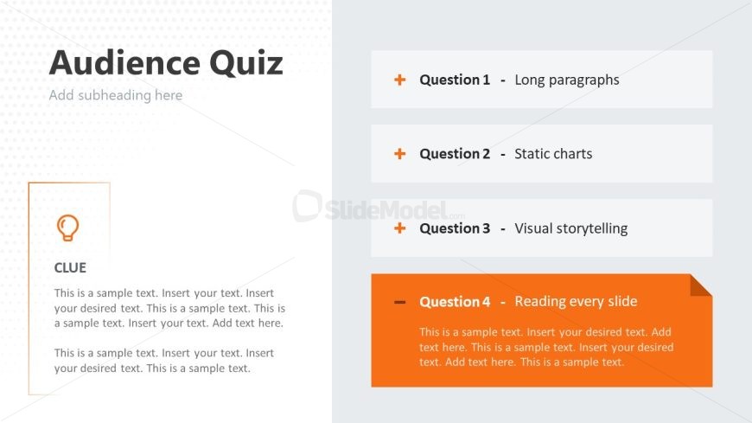Select the Audience Quiz title
752x423 pixels.
coord(166,63)
